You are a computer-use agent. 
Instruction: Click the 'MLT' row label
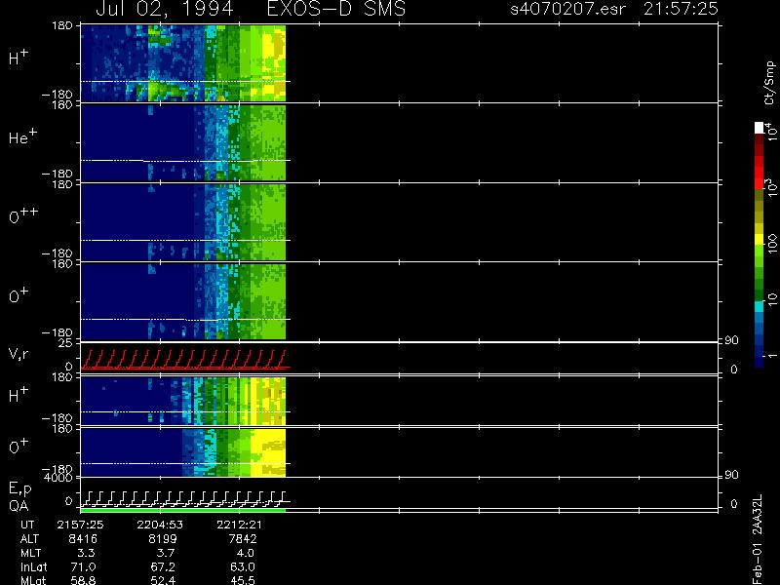coord(30,553)
